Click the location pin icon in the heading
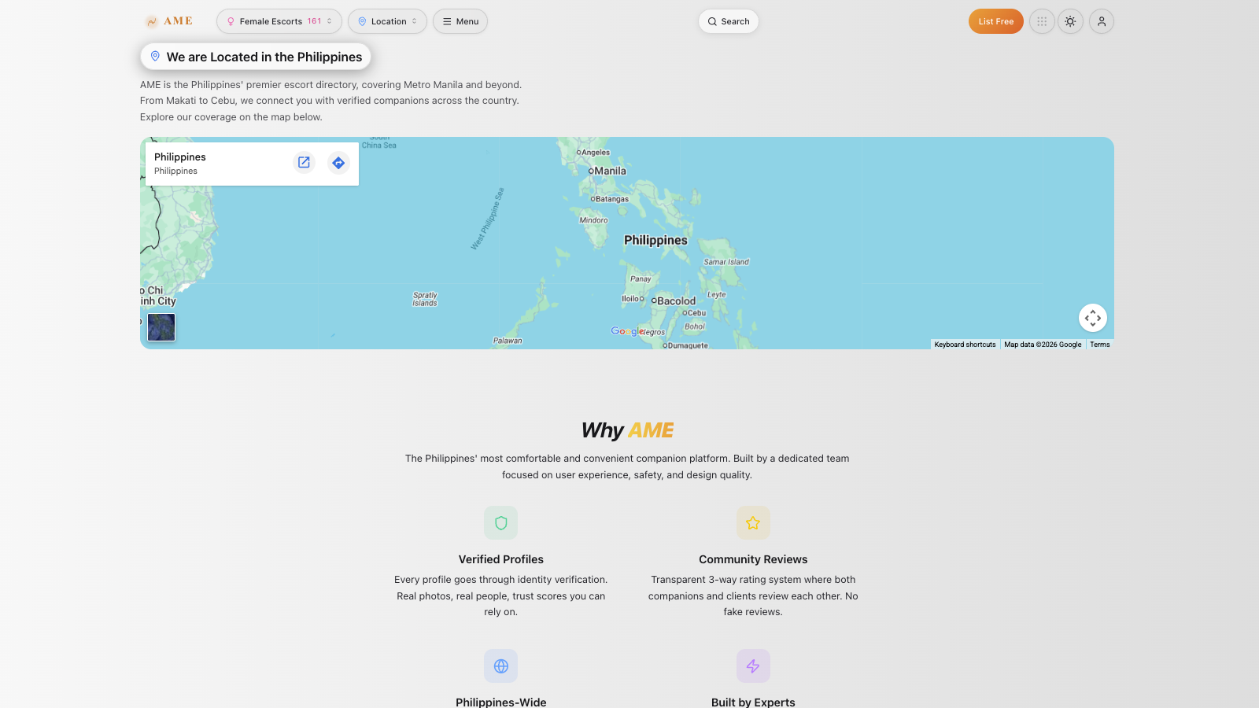Viewport: 1259px width, 708px height. (x=155, y=57)
